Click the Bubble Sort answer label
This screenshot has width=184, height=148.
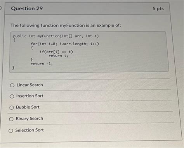click(28, 107)
